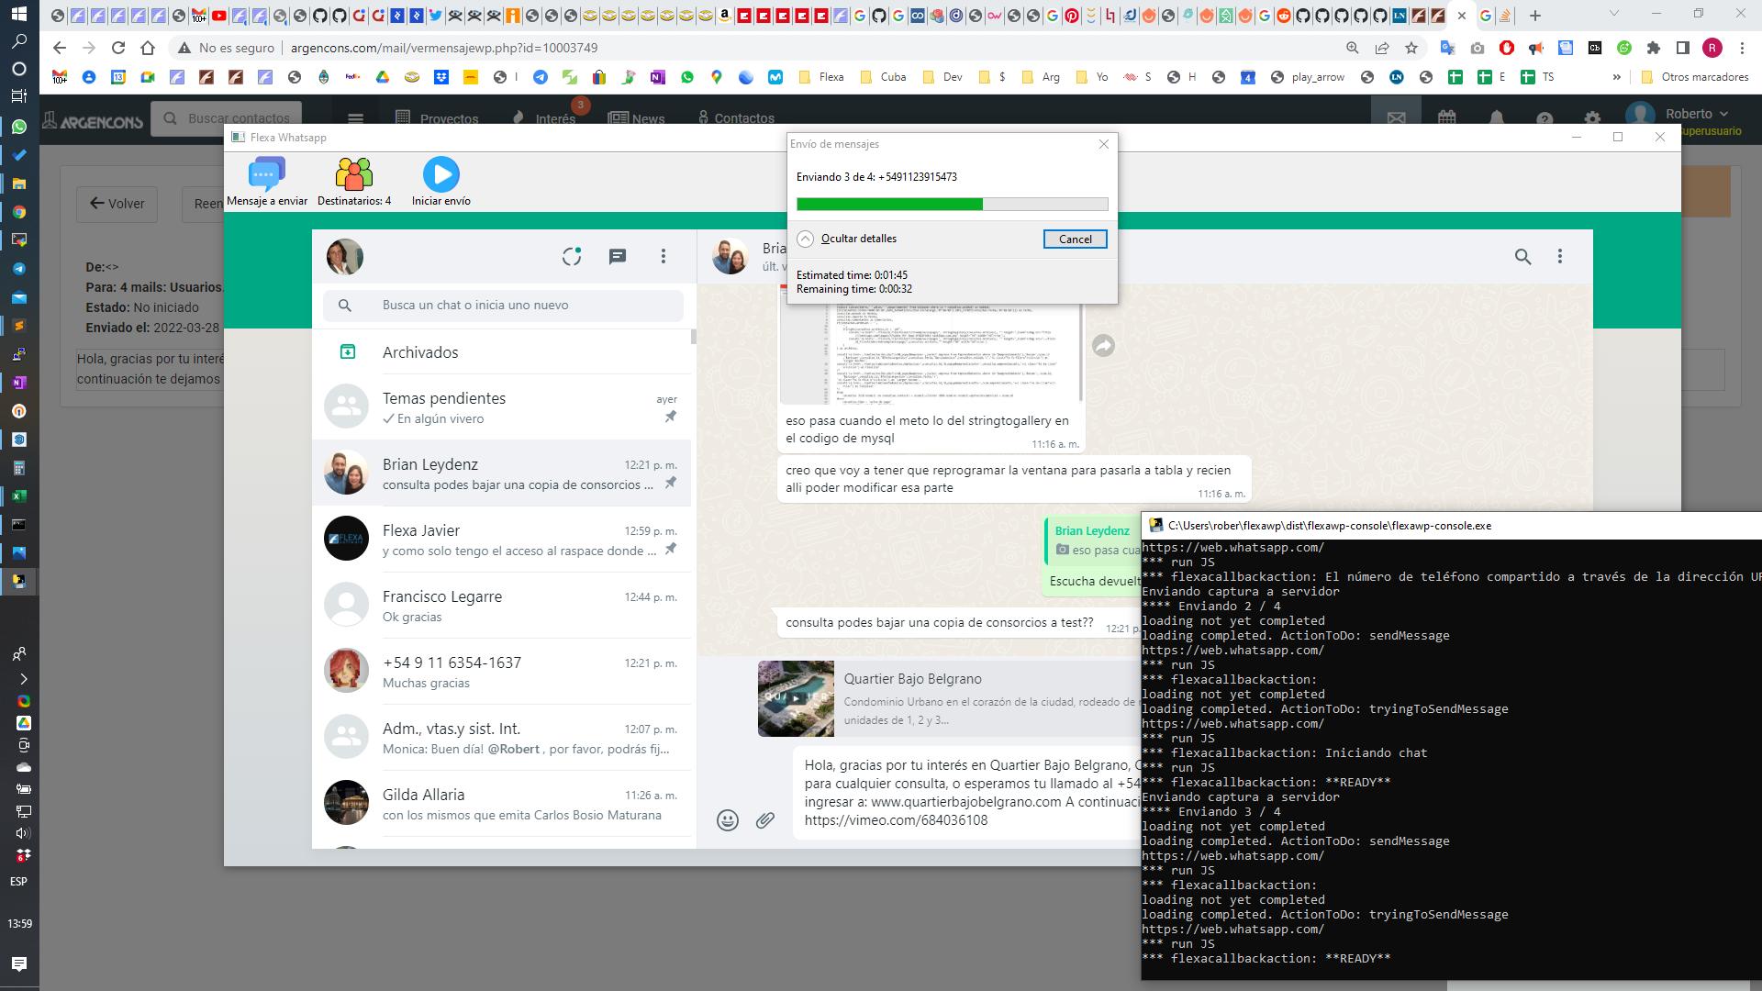Image resolution: width=1762 pixels, height=991 pixels.
Task: Click WhatsApp profile avatar photo
Action: (345, 257)
